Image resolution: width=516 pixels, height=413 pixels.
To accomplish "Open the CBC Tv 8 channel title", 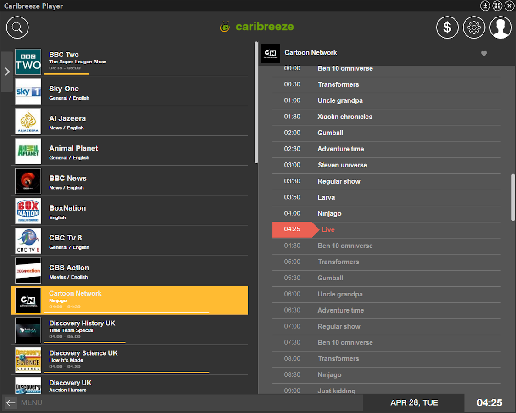I will tap(66, 238).
